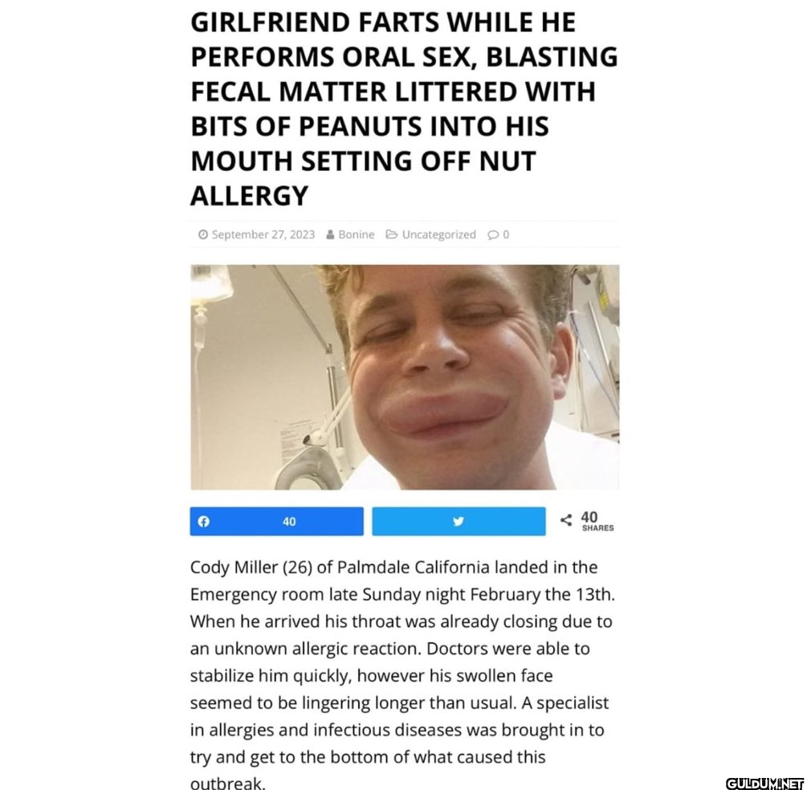Click the author person icon
The height and width of the screenshot is (790, 807).
pyautogui.click(x=330, y=234)
